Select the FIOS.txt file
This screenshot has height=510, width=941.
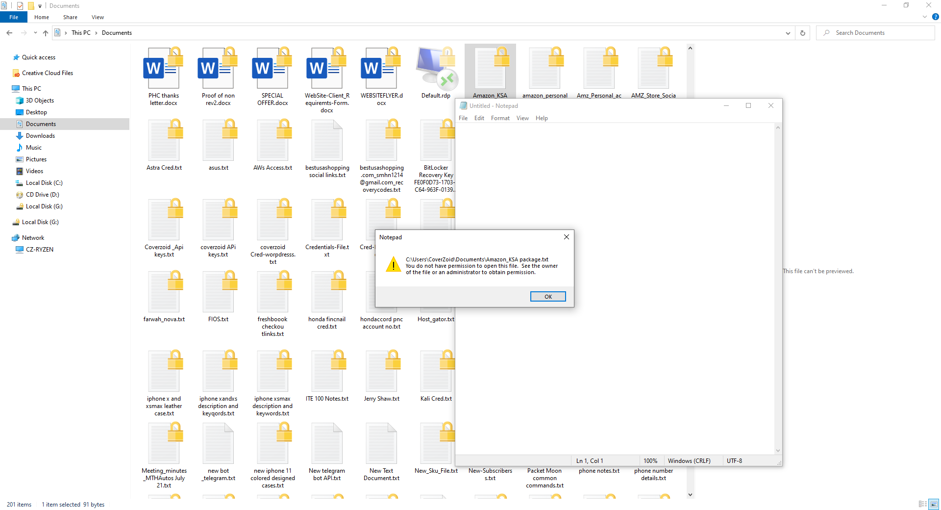218,297
